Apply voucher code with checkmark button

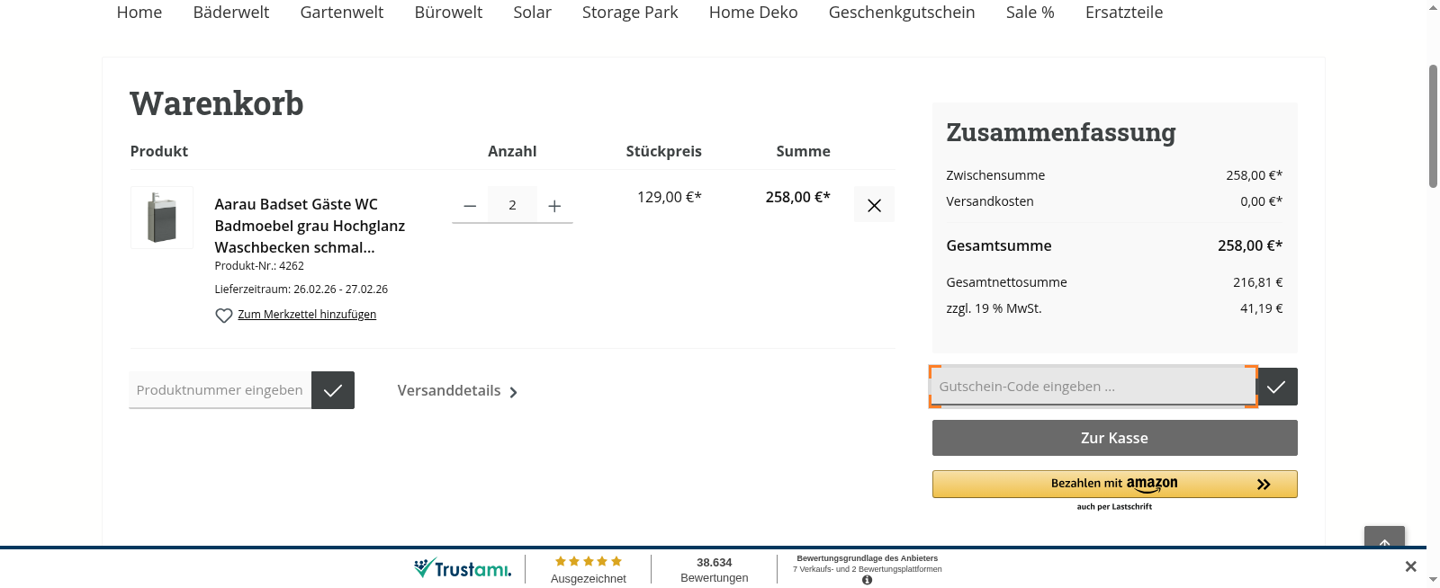click(x=1276, y=387)
